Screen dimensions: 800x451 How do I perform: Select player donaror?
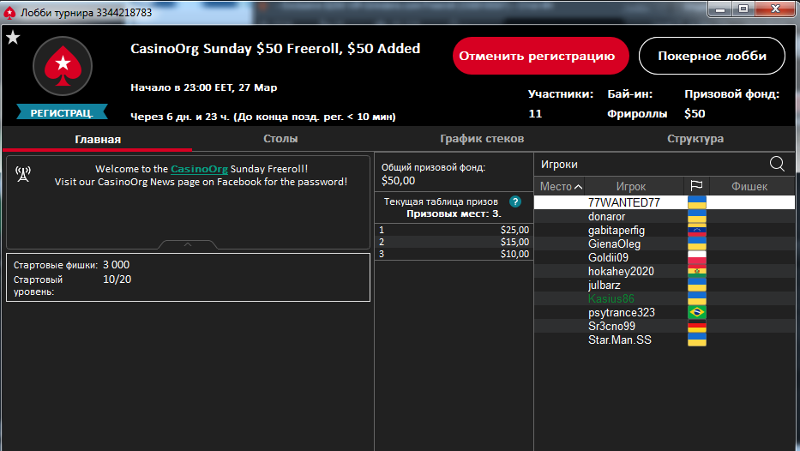tap(665, 216)
